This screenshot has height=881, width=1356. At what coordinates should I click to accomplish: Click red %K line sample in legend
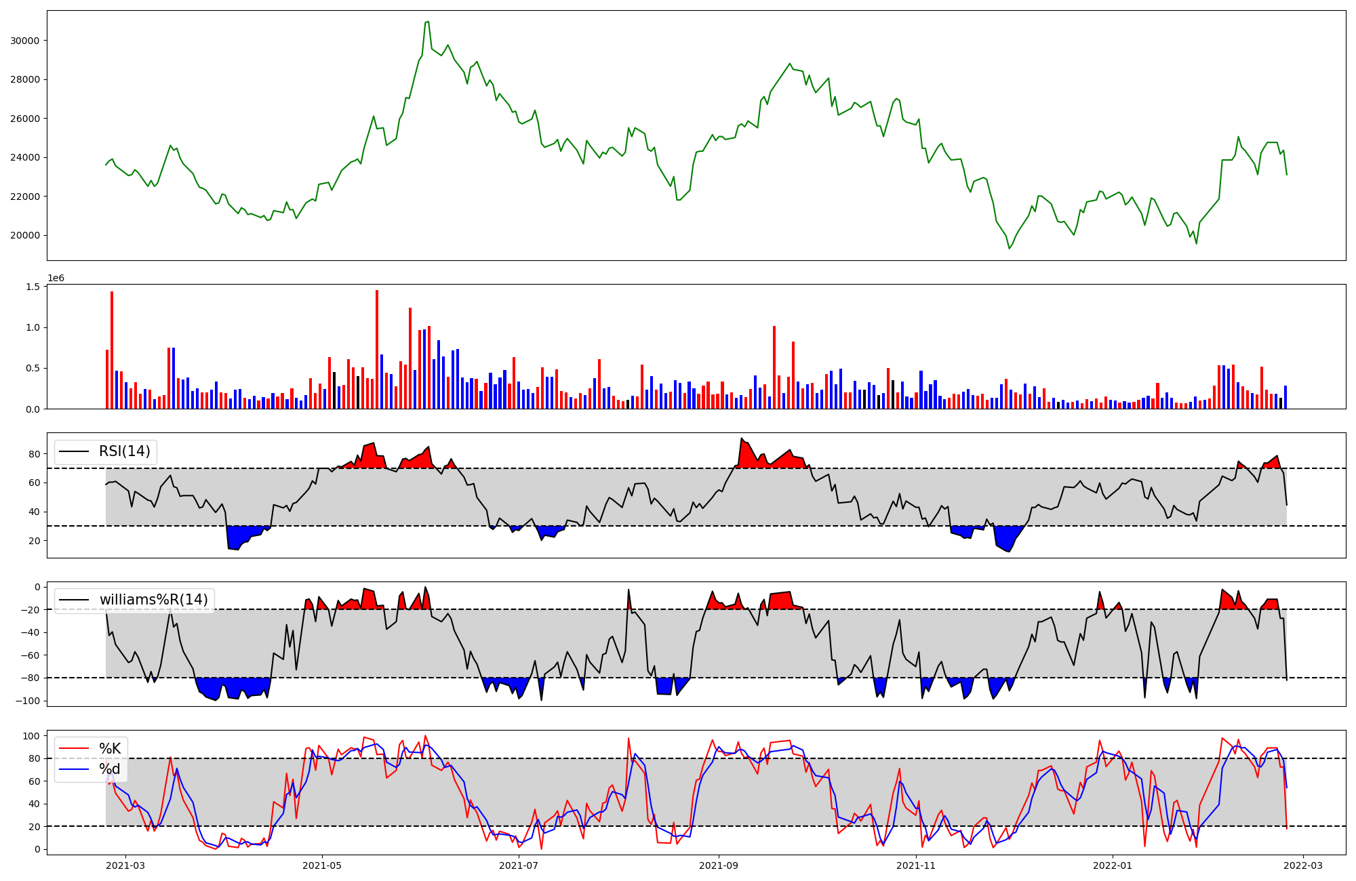pyautogui.click(x=74, y=748)
